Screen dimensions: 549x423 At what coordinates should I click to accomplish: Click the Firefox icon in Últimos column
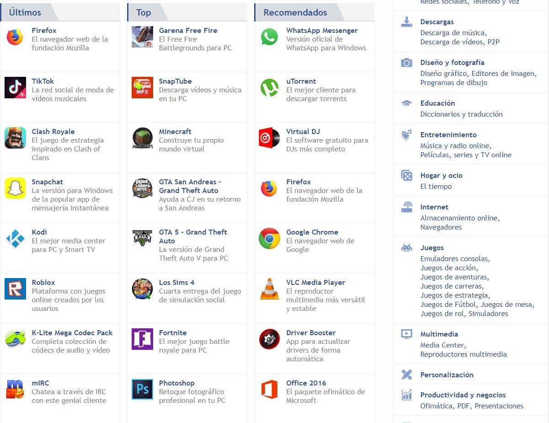click(15, 37)
